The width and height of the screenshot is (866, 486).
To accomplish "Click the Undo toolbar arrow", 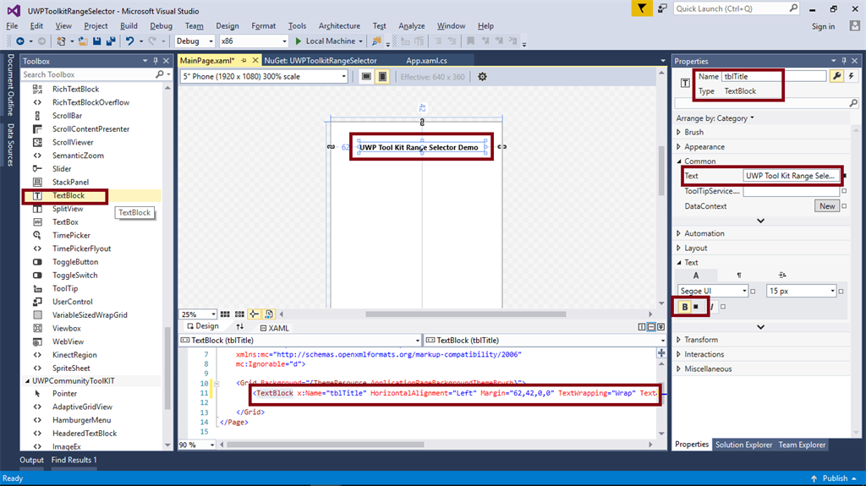I will [129, 41].
